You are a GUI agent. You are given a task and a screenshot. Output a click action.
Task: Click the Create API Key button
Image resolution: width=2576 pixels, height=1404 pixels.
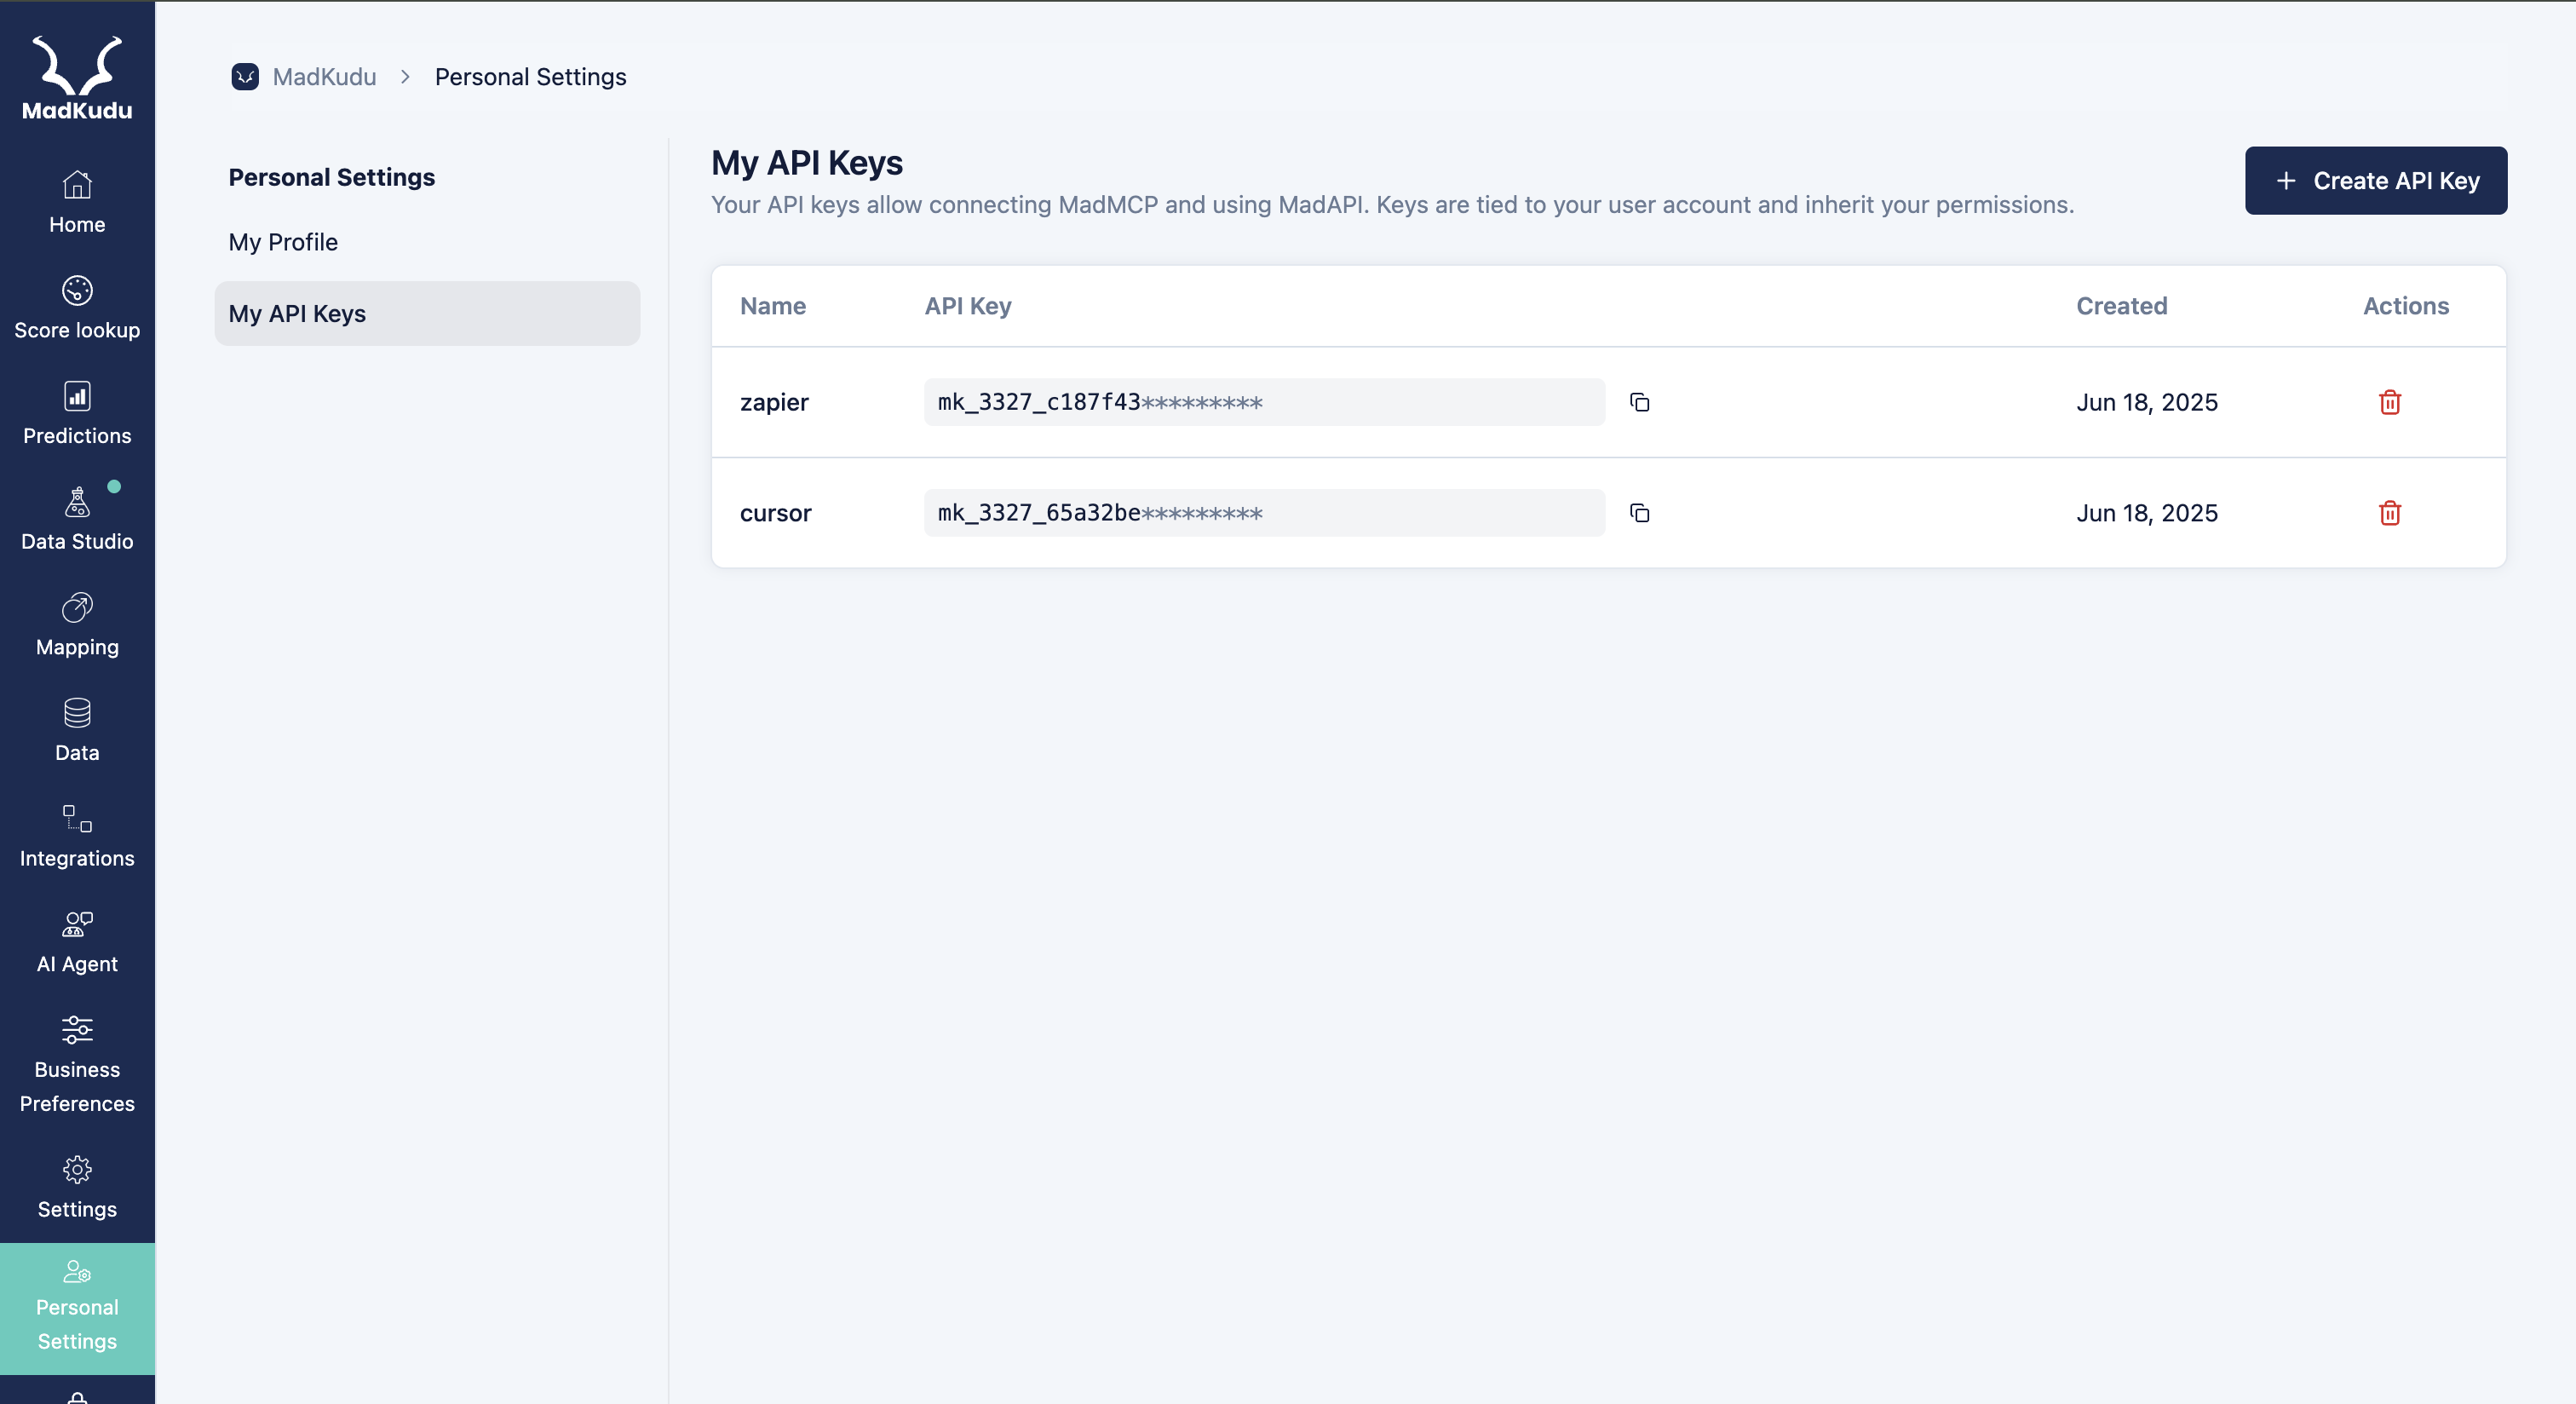click(2375, 181)
